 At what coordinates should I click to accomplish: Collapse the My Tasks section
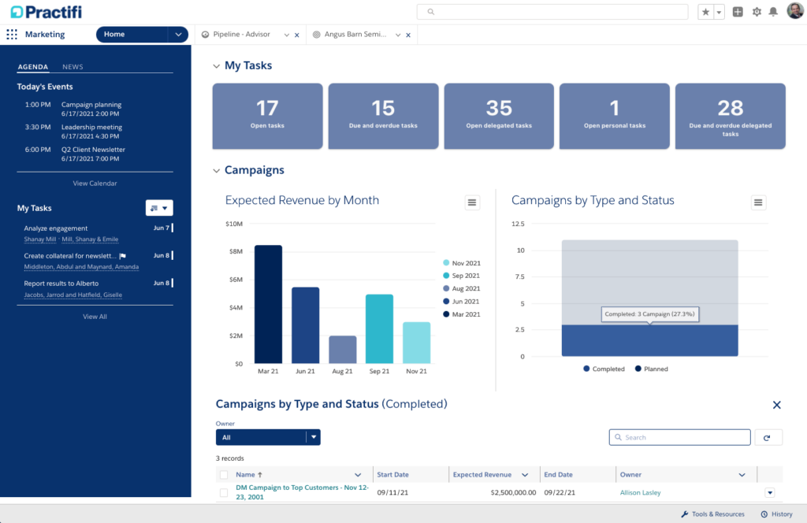click(x=217, y=66)
